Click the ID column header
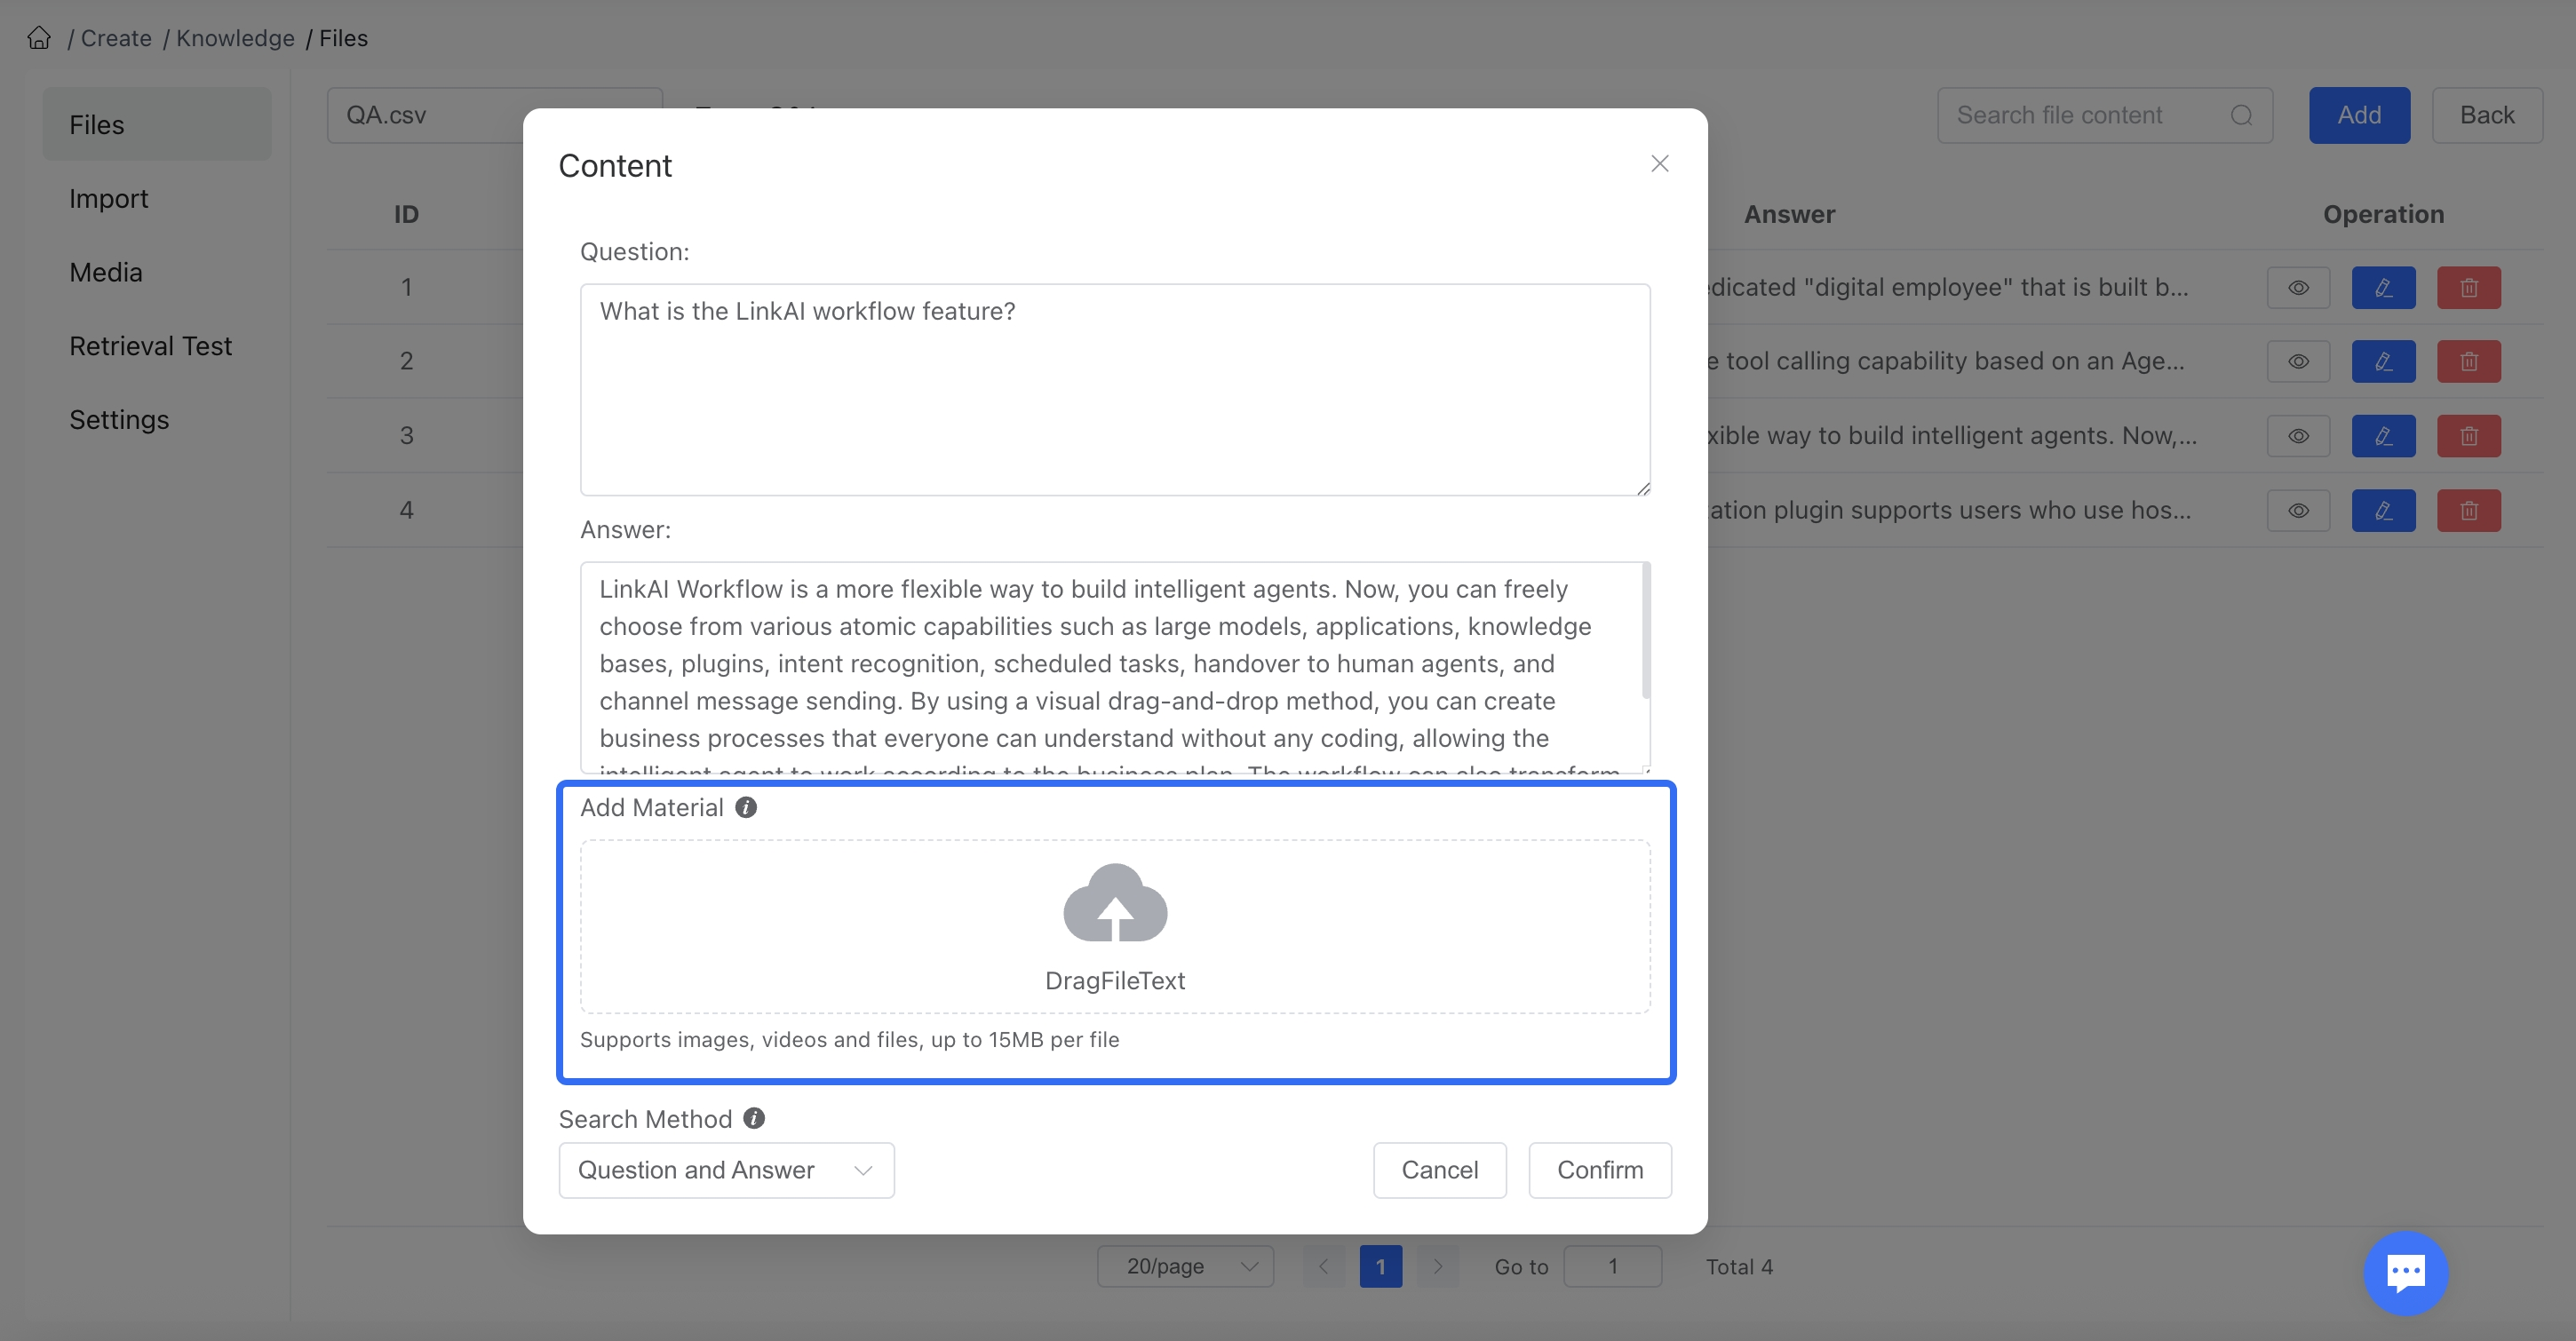The image size is (2576, 1341). point(406,214)
